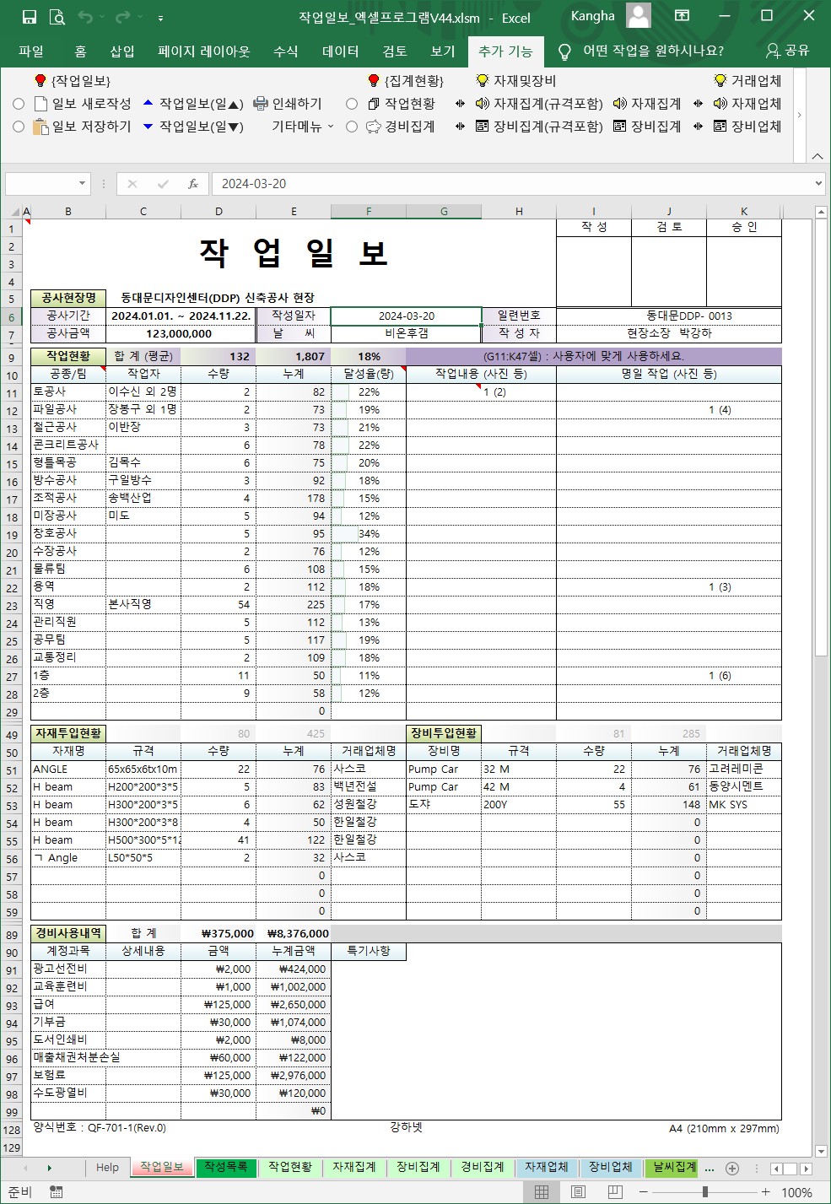Click zoom out minus button
Viewport: 831px width, 1204px height.
point(645,1192)
